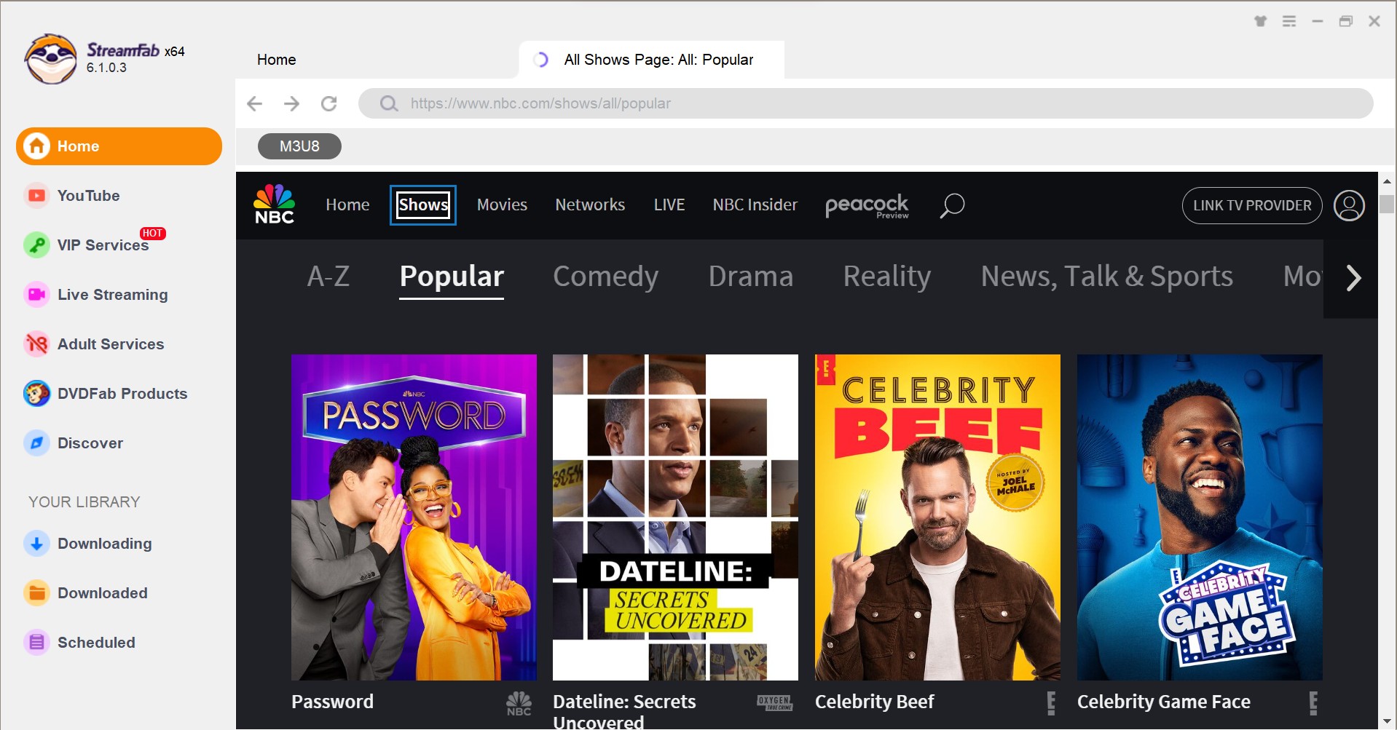Open the NBC user profile icon
The height and width of the screenshot is (730, 1397).
point(1349,205)
